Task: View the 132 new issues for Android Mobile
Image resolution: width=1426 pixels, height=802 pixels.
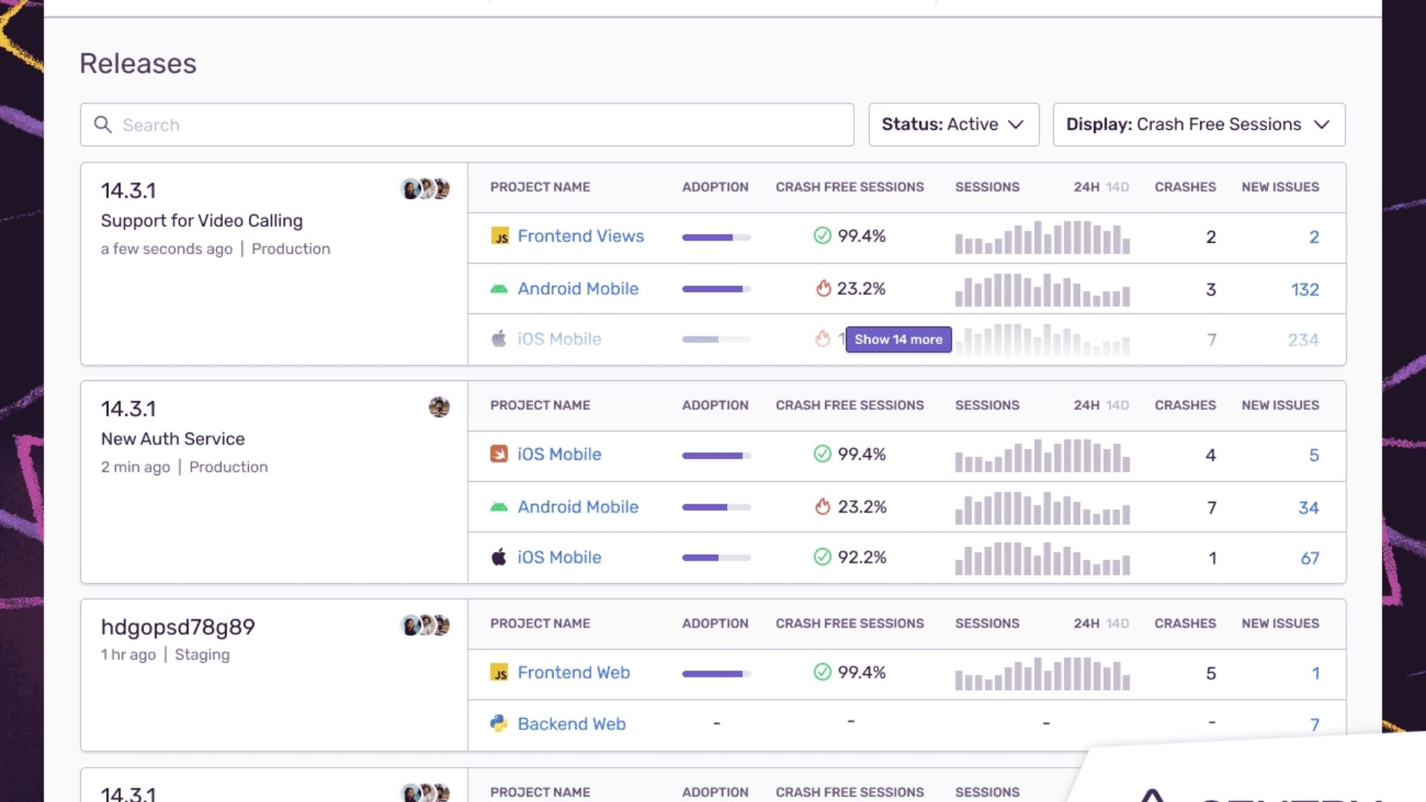Action: 1305,290
